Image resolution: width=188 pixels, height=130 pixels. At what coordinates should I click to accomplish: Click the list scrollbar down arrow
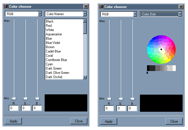point(85,77)
